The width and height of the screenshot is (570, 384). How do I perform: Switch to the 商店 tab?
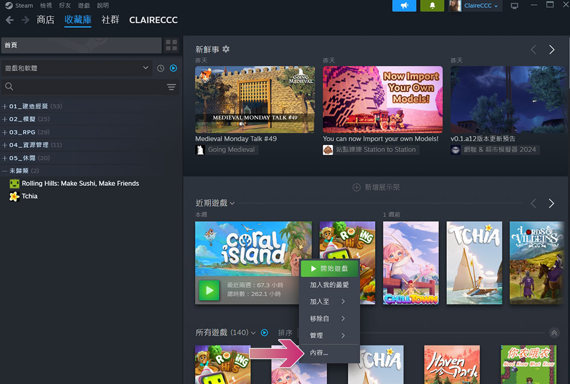coord(46,20)
